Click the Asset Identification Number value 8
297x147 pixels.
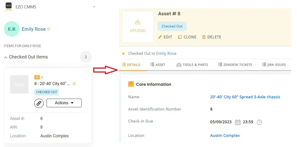[x=211, y=109]
